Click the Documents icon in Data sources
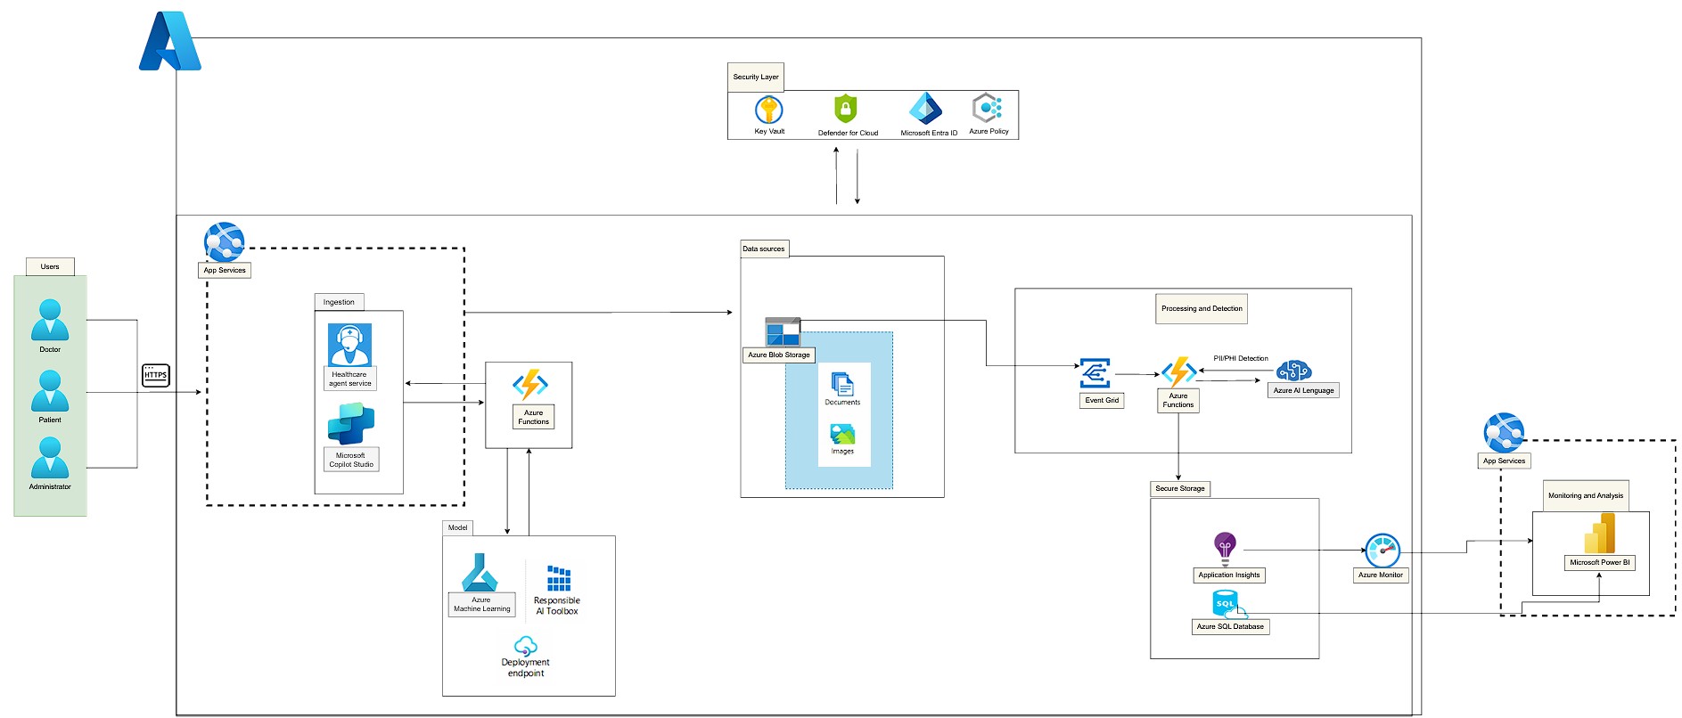 click(842, 384)
